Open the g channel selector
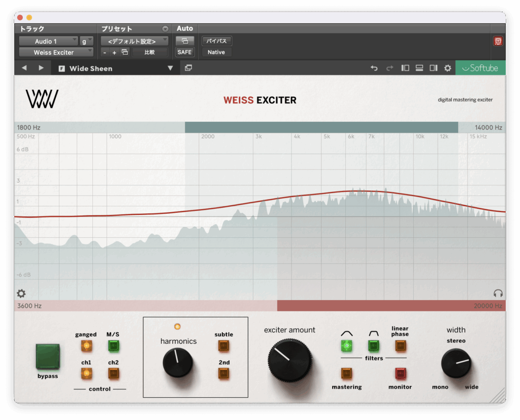 click(x=86, y=41)
